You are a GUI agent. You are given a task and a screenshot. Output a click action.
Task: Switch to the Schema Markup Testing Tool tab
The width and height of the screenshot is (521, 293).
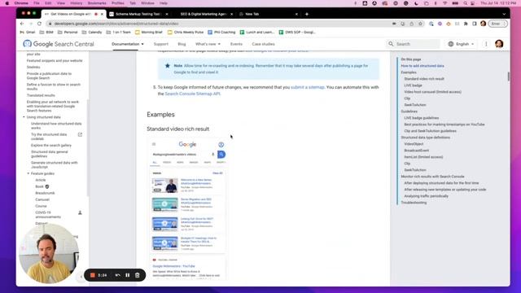[x=137, y=14]
